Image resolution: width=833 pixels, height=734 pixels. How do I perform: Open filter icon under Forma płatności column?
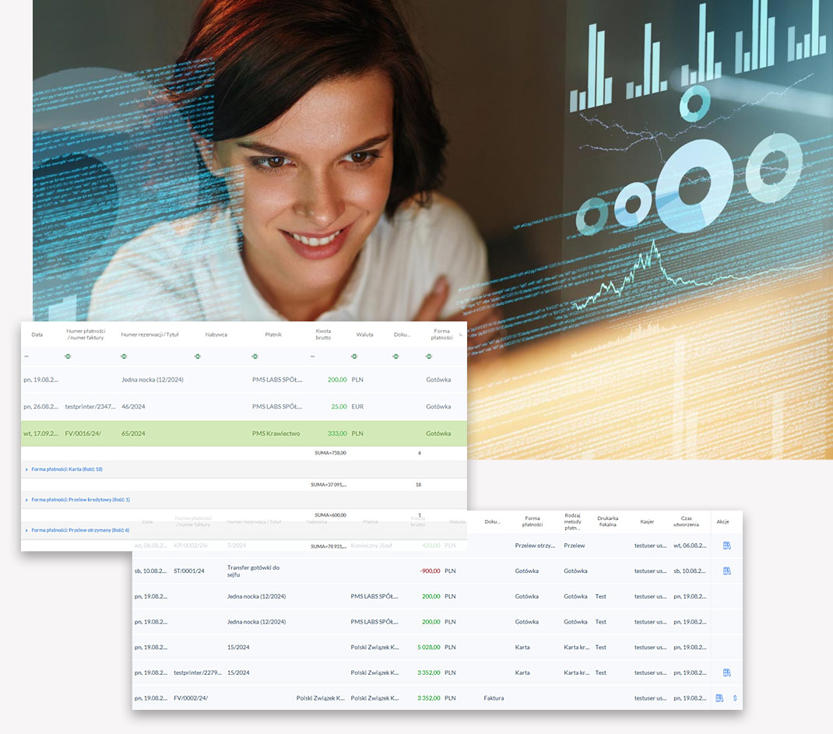click(428, 356)
